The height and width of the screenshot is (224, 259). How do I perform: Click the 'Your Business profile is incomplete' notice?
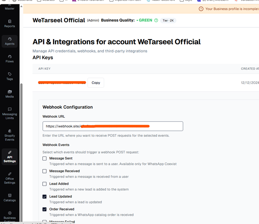(232, 9)
